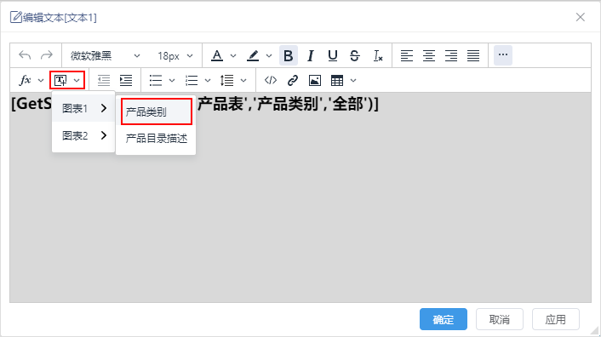Screen dimensions: 601x337
Task: Choose 产品目录描述 from the submenu
Action: click(157, 139)
